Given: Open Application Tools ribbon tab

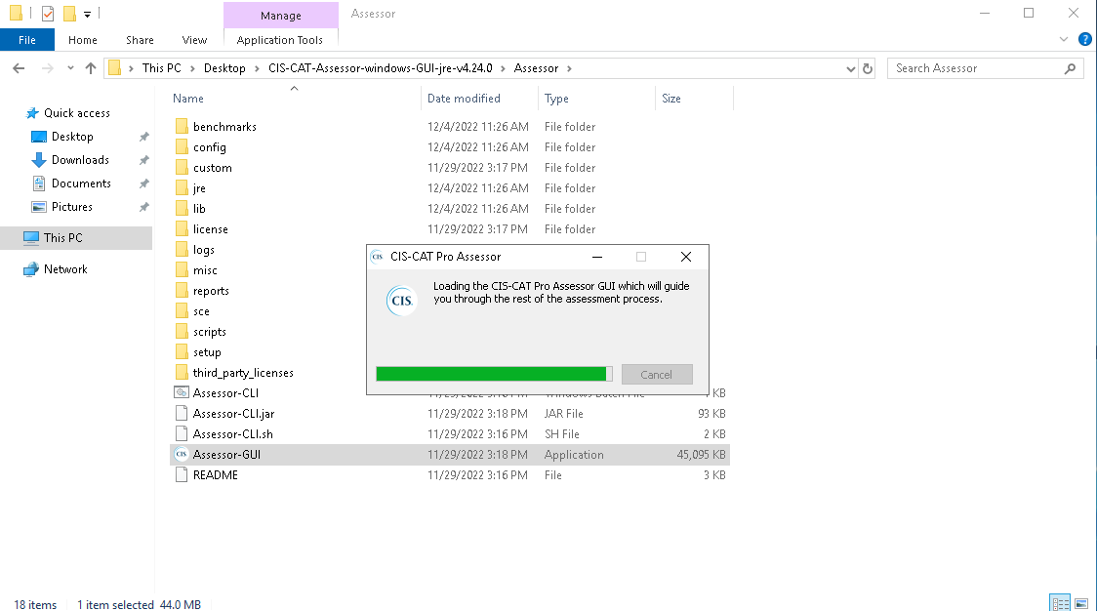Looking at the screenshot, I should pos(280,40).
